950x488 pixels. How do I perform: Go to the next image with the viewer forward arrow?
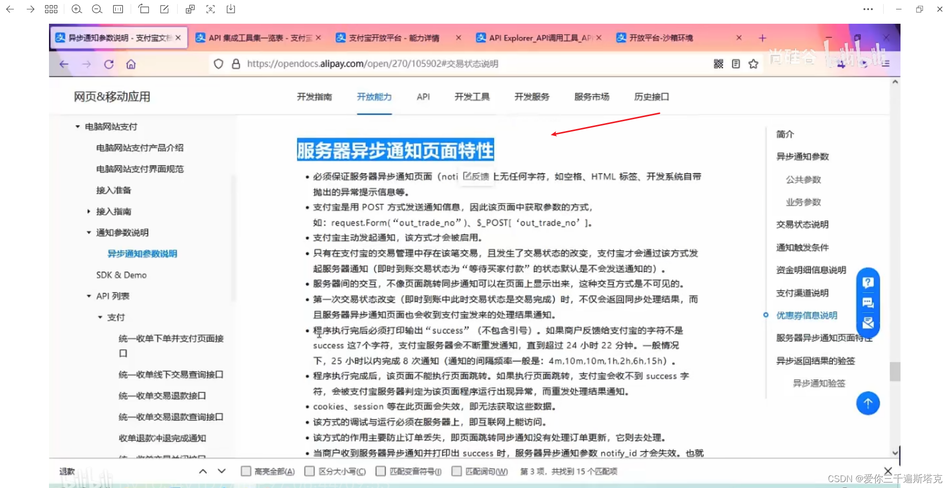(x=31, y=9)
